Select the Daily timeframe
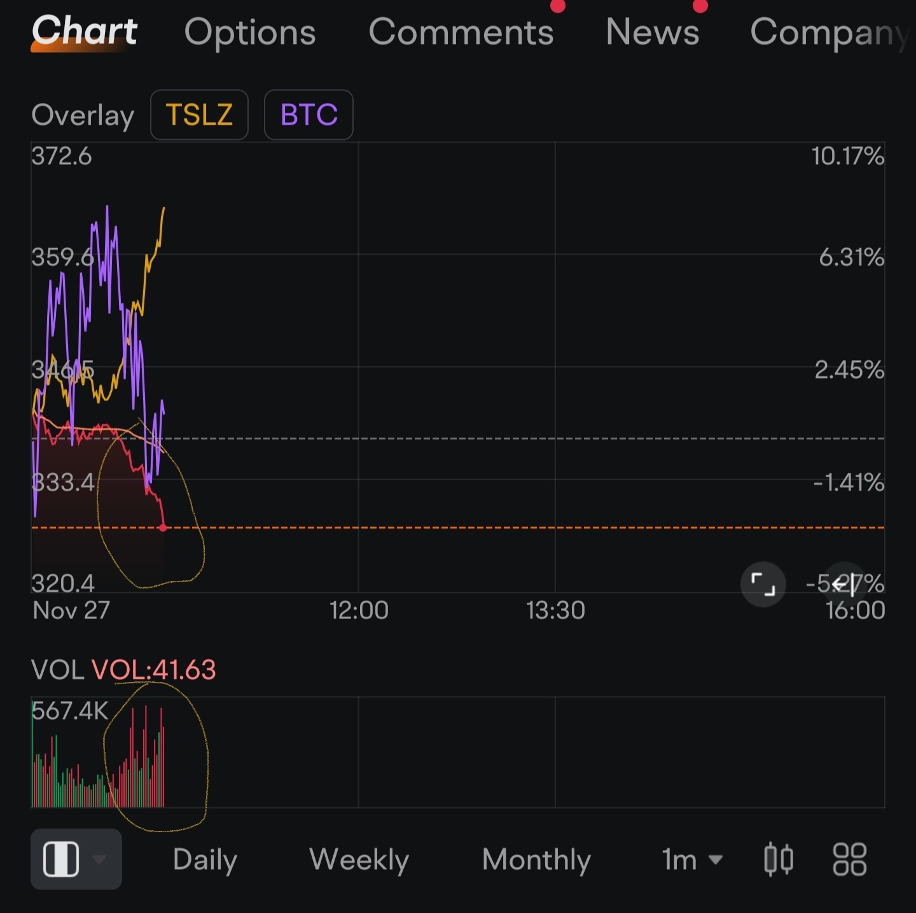This screenshot has width=916, height=913. point(205,860)
